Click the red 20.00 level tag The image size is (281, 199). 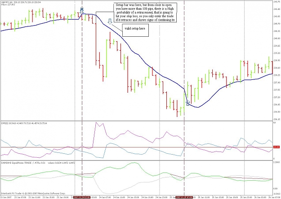[276, 147]
